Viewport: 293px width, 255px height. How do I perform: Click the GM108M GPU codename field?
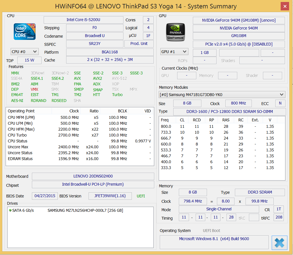(239, 36)
